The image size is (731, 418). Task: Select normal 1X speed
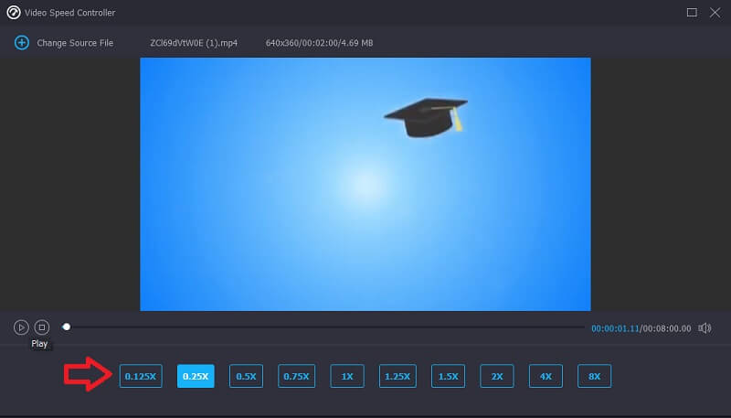pyautogui.click(x=347, y=376)
